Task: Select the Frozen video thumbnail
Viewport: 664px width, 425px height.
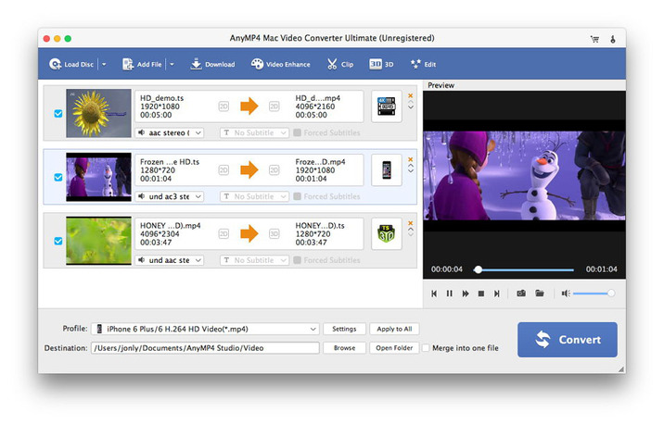Action: click(x=98, y=177)
